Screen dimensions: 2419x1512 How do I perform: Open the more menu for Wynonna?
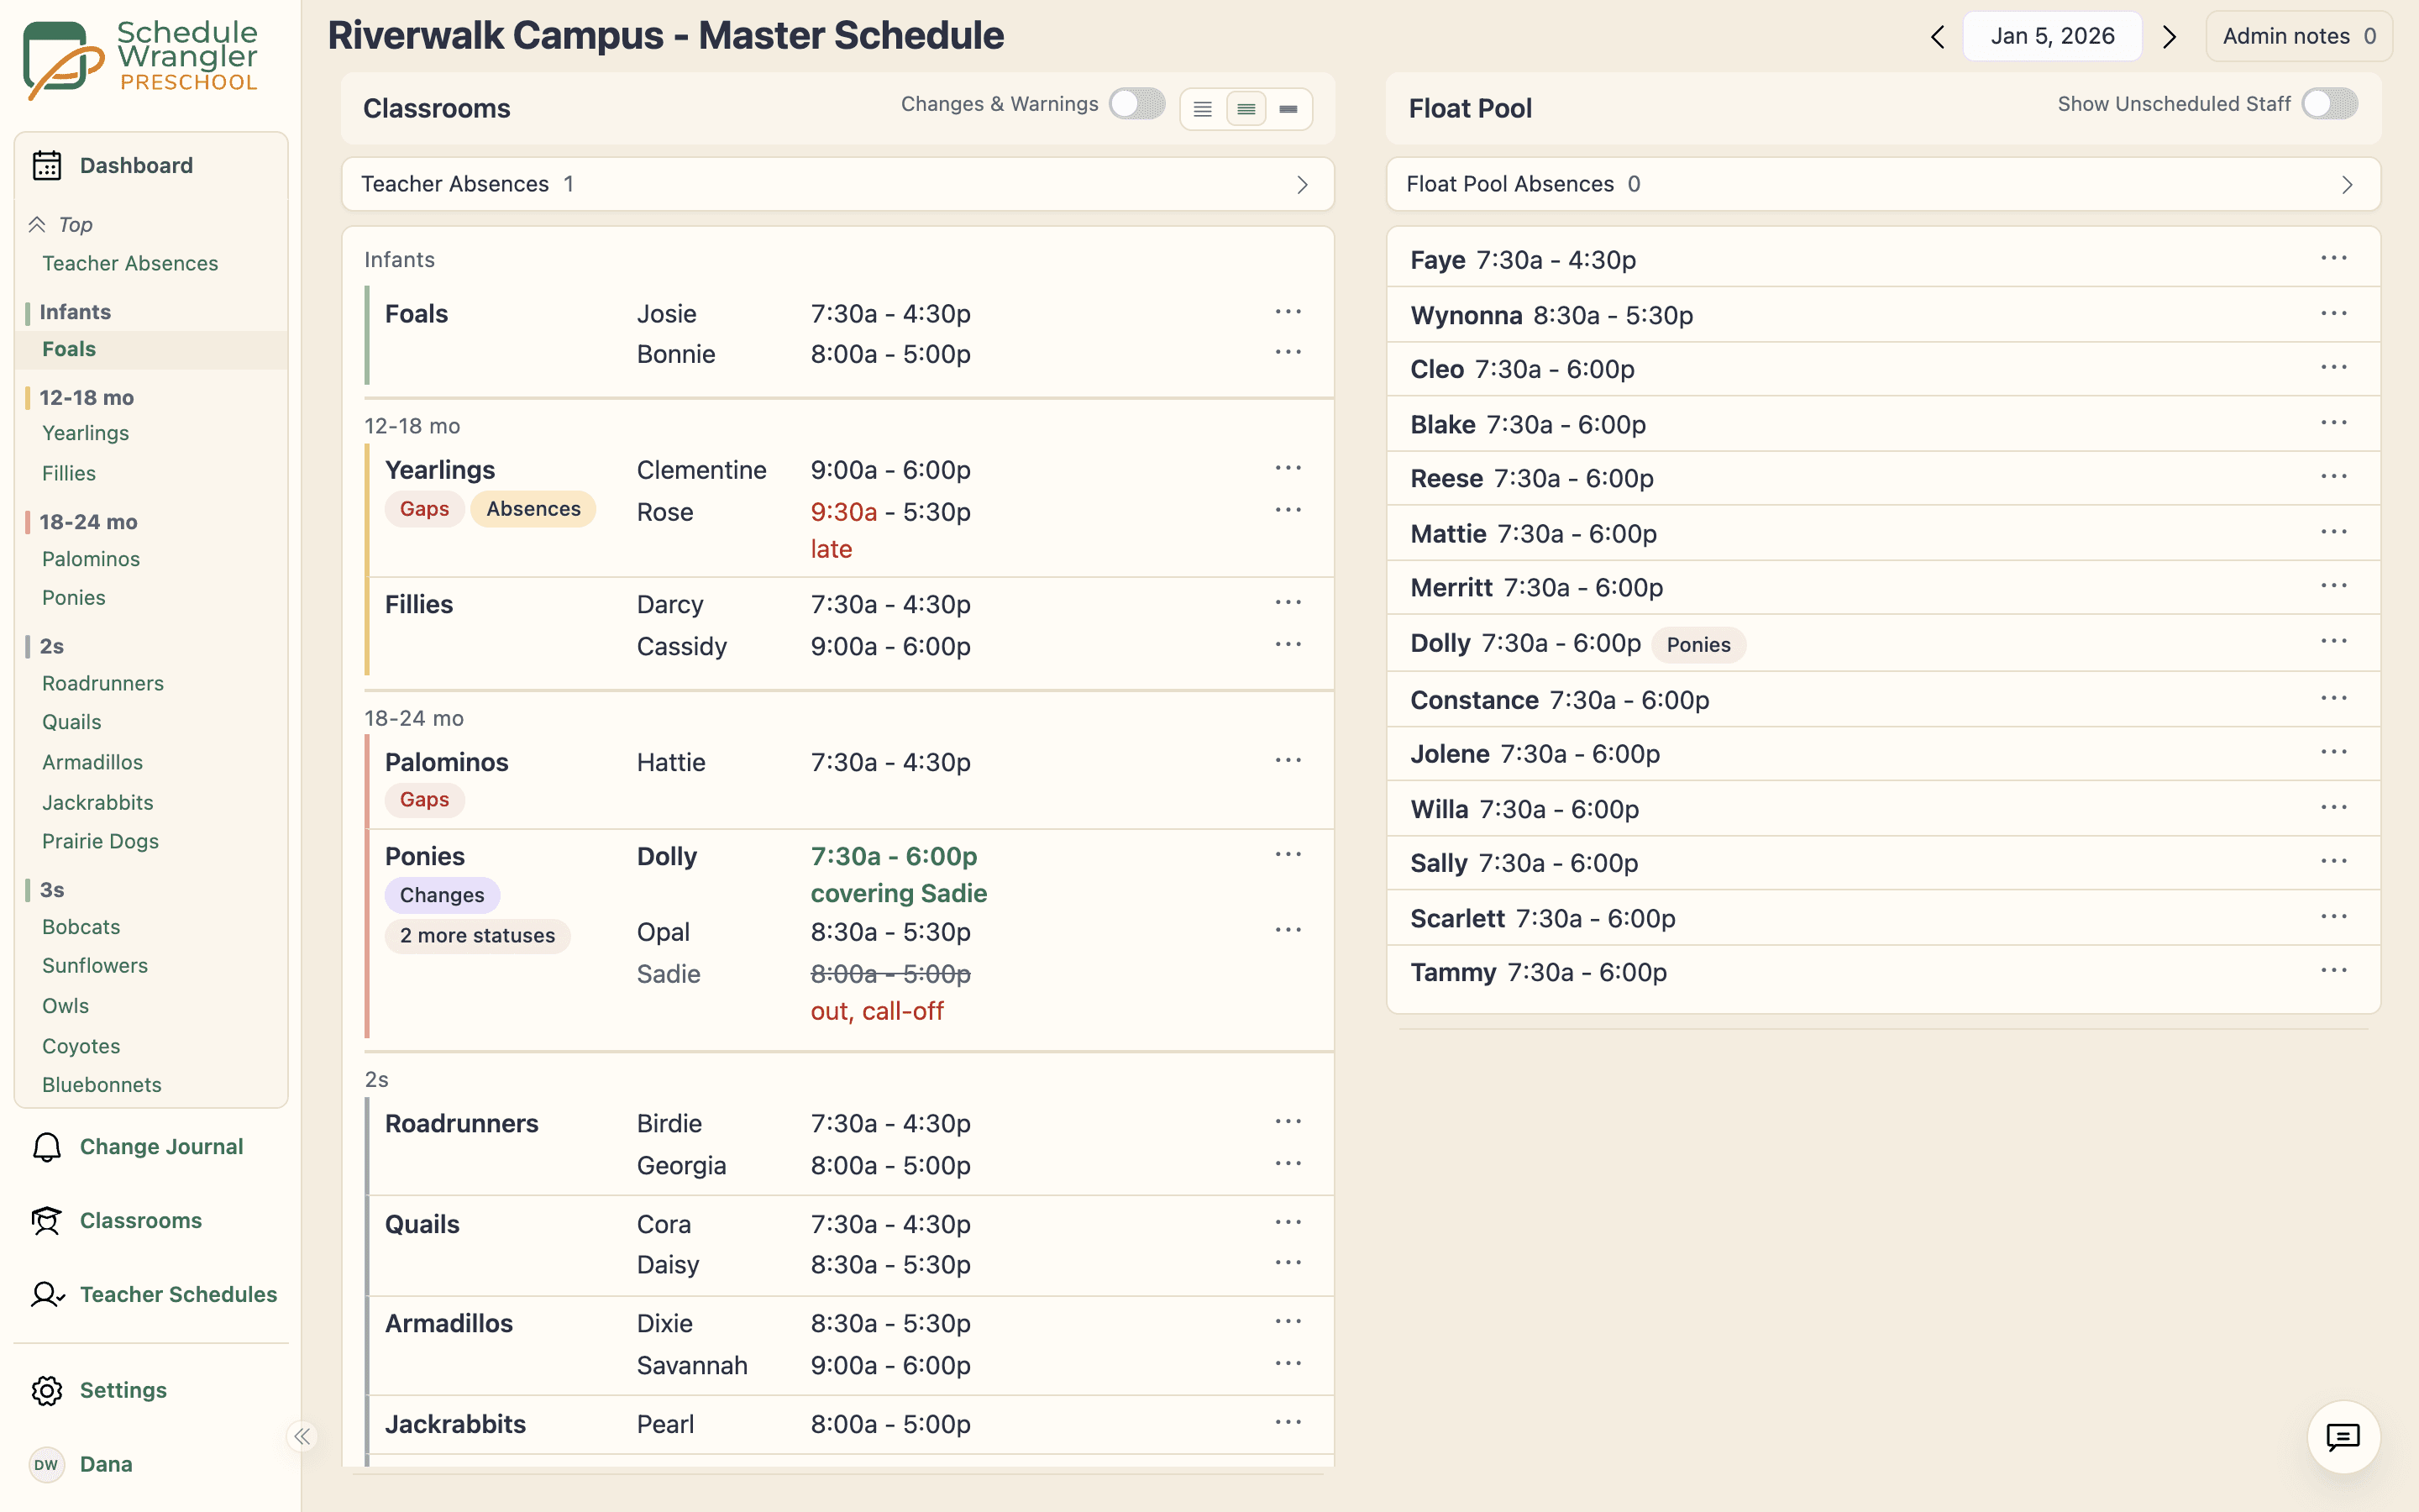tap(2334, 313)
